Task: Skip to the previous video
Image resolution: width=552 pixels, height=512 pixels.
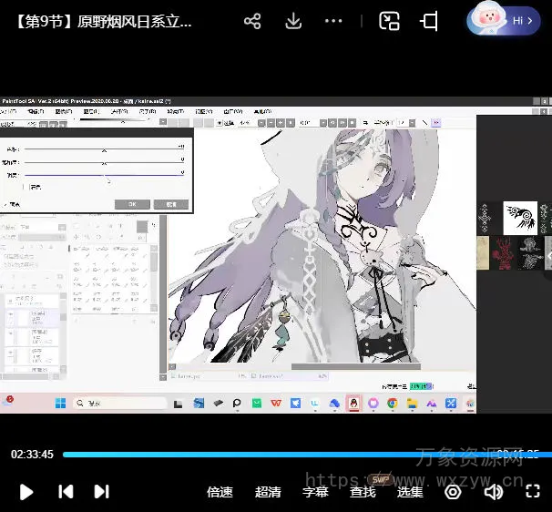Action: [x=66, y=492]
